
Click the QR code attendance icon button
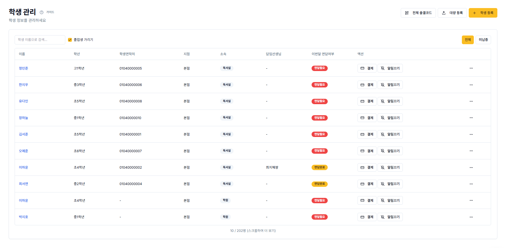tap(407, 13)
